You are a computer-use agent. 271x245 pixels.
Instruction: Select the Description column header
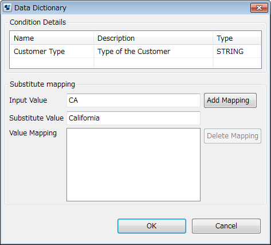pos(154,38)
